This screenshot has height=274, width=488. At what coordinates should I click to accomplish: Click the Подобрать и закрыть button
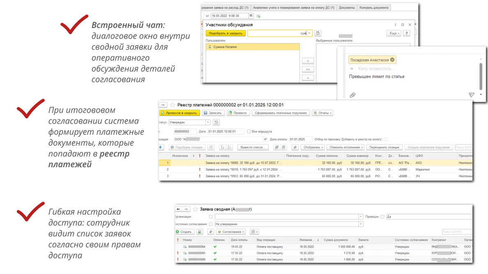pyautogui.click(x=226, y=33)
